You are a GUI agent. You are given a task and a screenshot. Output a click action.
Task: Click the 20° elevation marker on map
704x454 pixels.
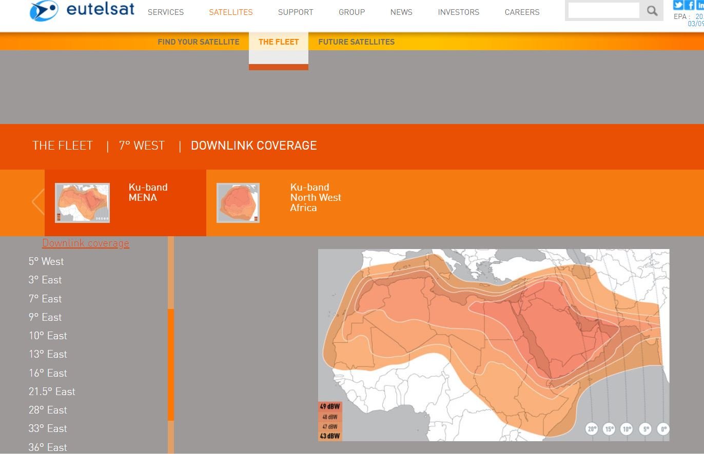coord(592,429)
